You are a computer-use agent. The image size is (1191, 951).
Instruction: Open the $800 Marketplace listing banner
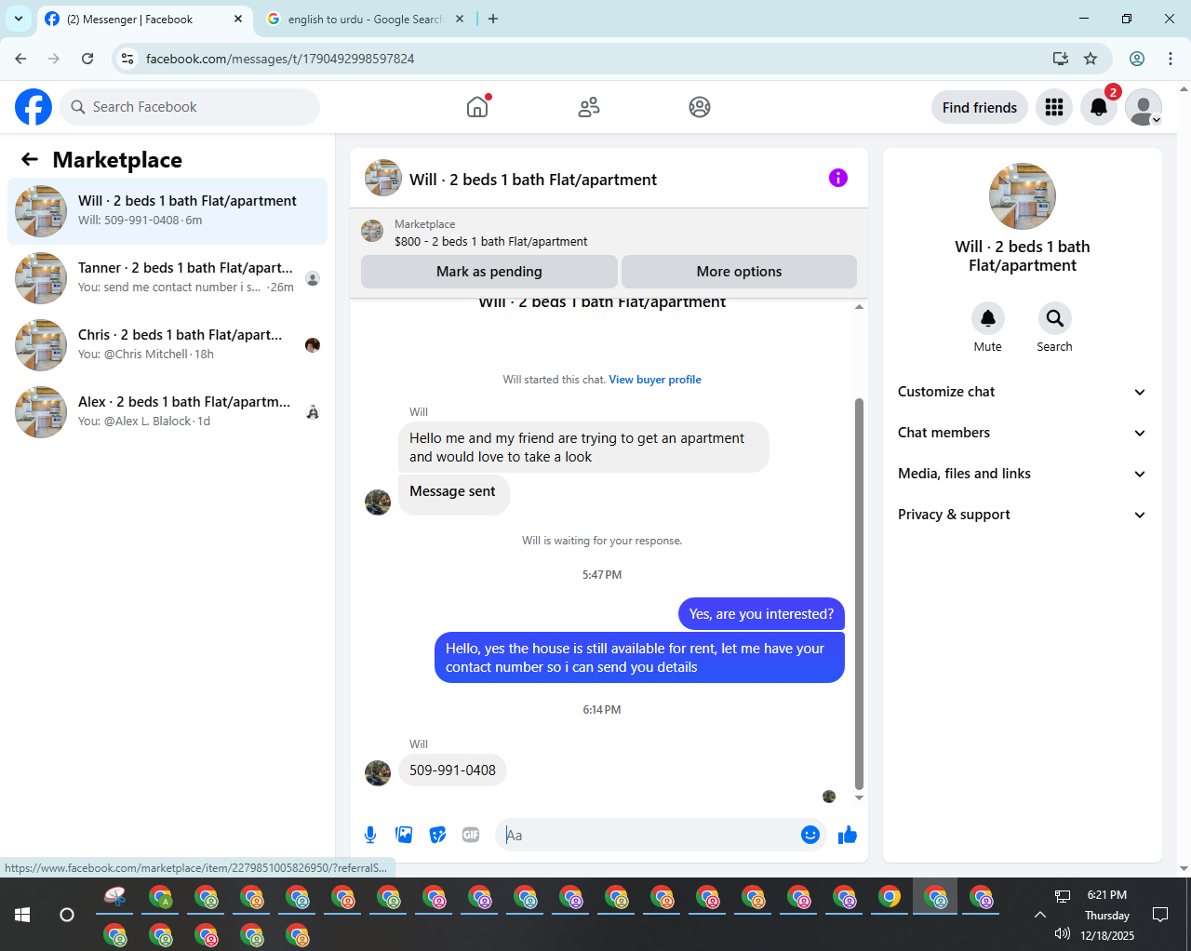pyautogui.click(x=609, y=232)
